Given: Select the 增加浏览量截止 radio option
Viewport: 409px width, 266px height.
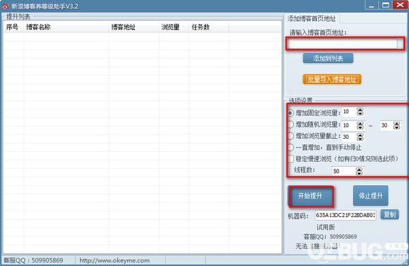Looking at the screenshot, I should coord(290,136).
